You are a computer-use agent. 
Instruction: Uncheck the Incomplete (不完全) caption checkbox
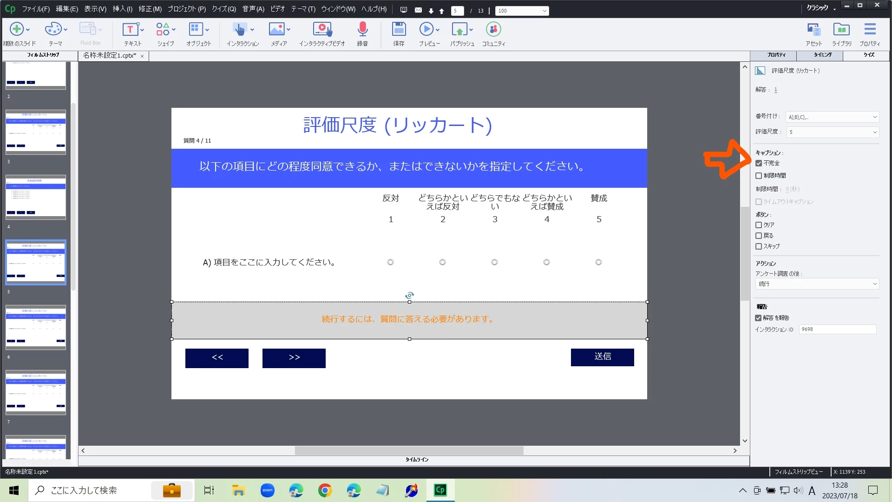(759, 163)
